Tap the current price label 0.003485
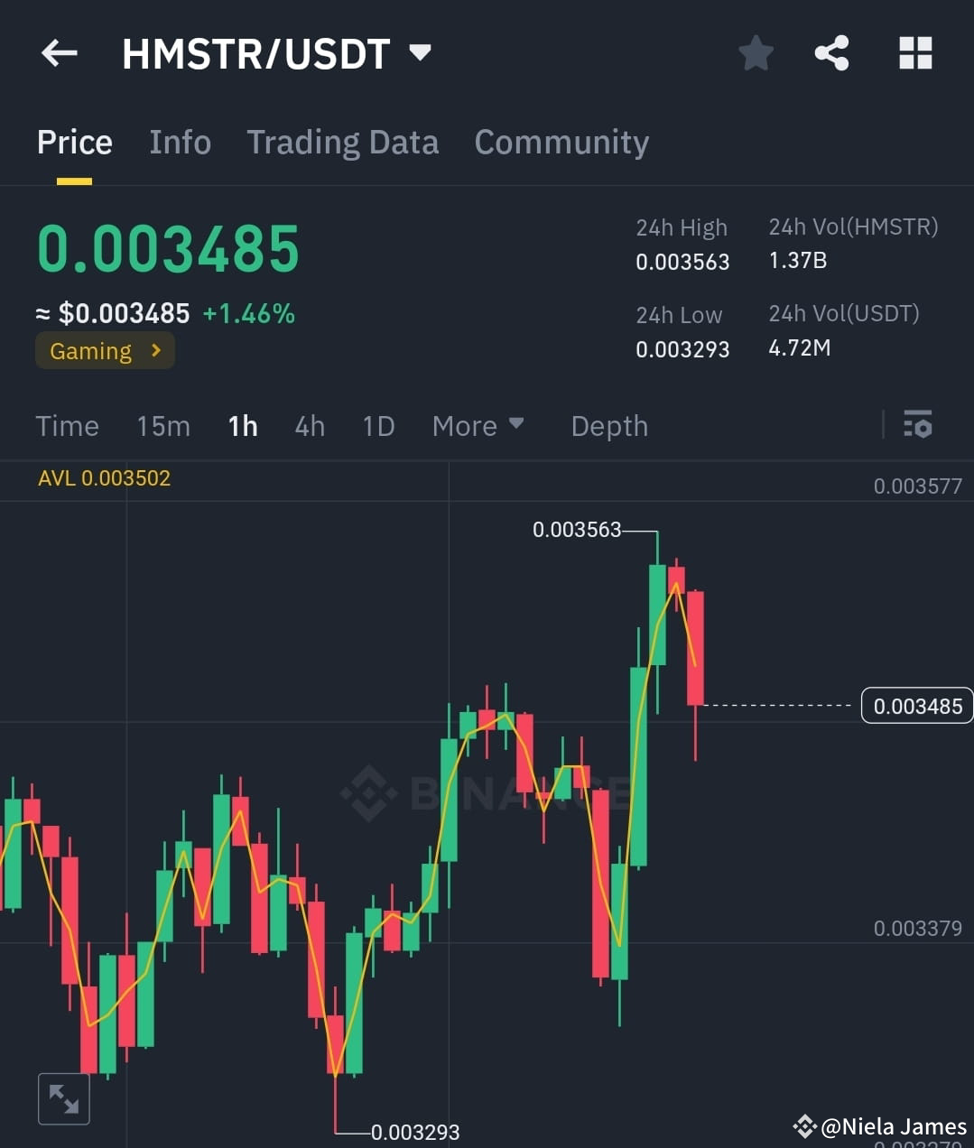Image resolution: width=974 pixels, height=1148 pixels. tap(917, 706)
